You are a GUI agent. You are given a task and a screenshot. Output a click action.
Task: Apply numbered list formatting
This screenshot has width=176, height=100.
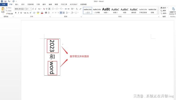pyautogui.click(x=57, y=9)
